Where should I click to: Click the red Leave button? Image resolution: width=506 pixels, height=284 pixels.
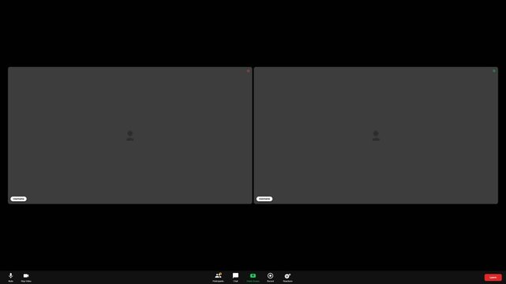[x=493, y=277]
